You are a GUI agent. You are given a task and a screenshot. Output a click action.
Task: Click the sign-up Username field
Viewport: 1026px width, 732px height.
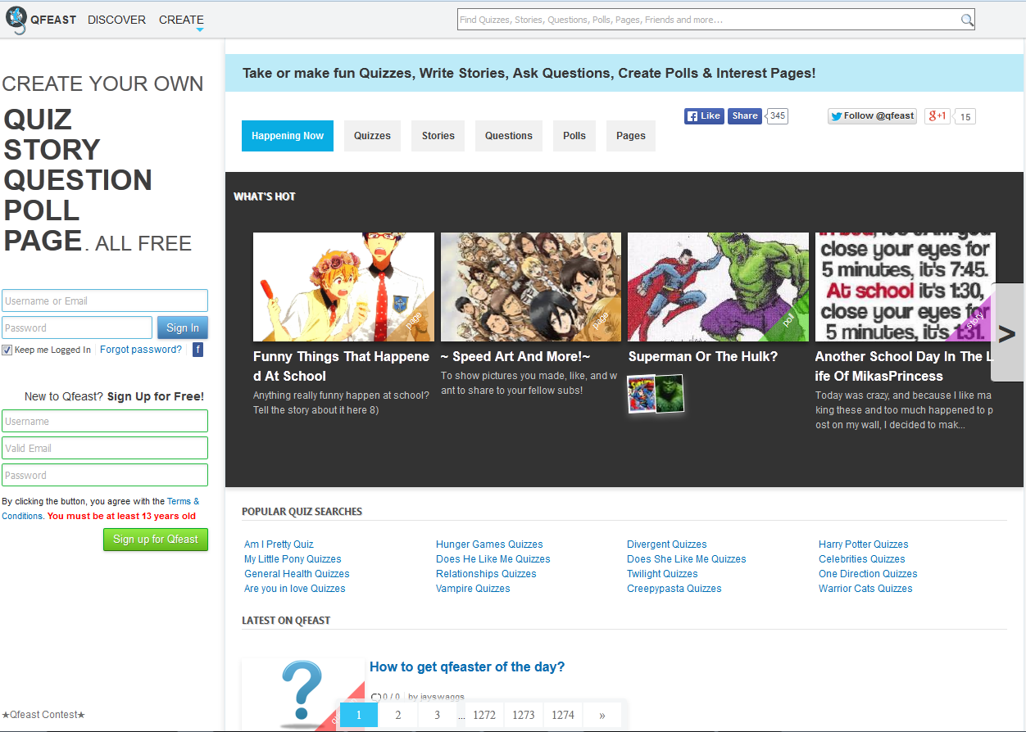tap(105, 421)
